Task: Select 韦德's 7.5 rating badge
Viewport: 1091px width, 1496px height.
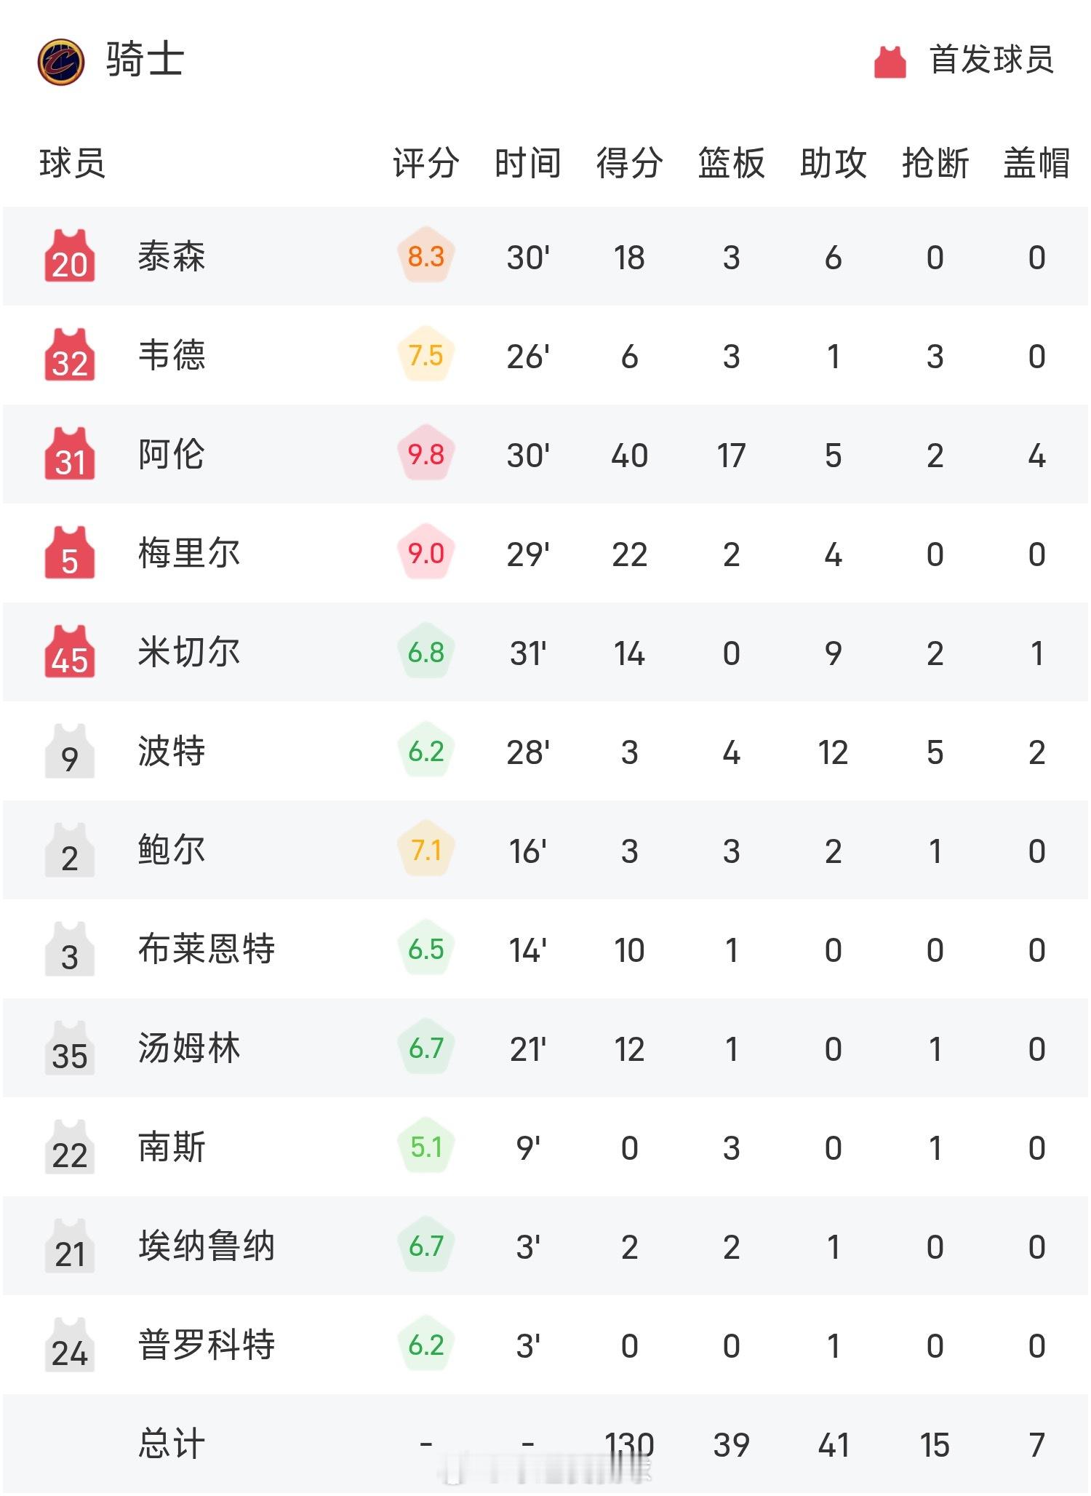Action: coord(425,356)
